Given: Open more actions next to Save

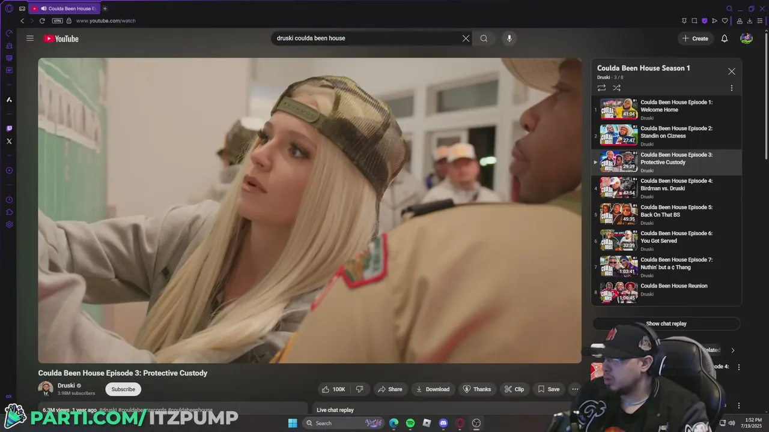Looking at the screenshot, I should (x=575, y=389).
